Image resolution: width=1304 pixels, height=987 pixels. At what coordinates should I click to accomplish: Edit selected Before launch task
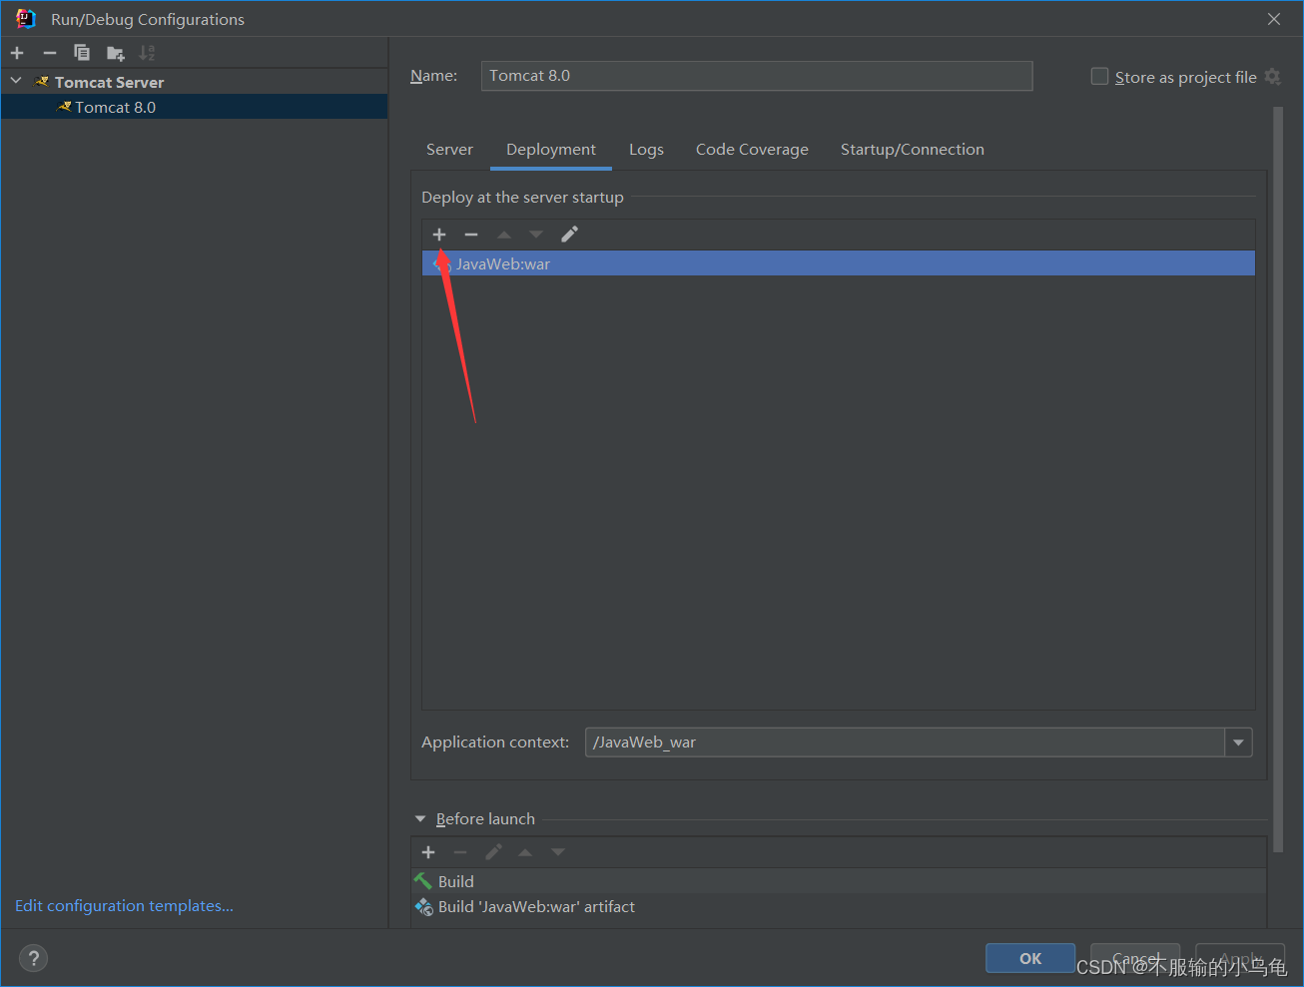click(493, 852)
